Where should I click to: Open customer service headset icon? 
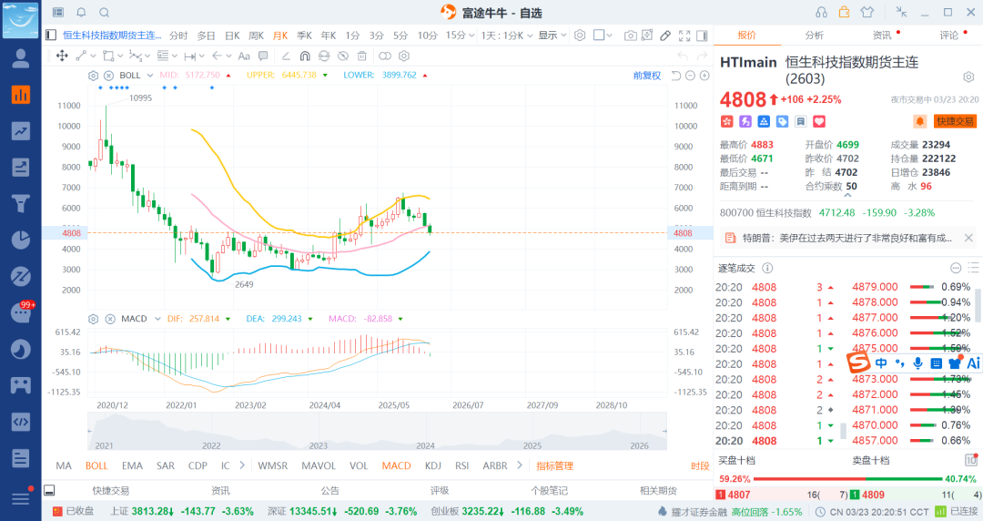[x=821, y=13]
